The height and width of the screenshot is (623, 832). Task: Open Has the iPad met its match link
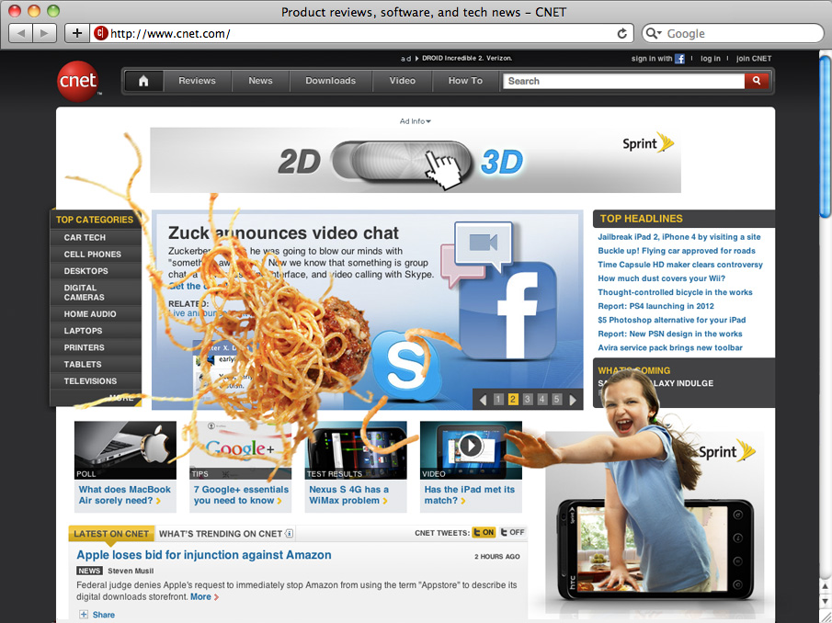click(470, 495)
